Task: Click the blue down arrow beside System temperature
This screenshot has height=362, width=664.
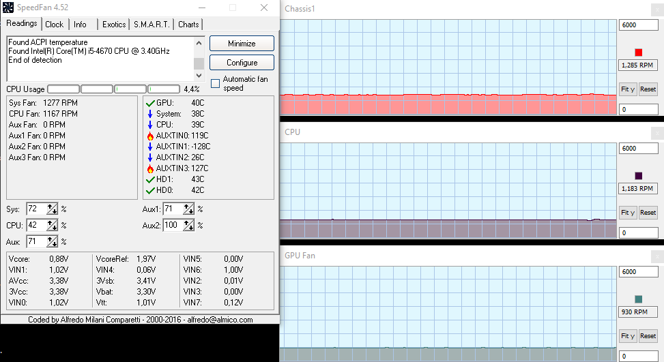Action: click(x=150, y=114)
